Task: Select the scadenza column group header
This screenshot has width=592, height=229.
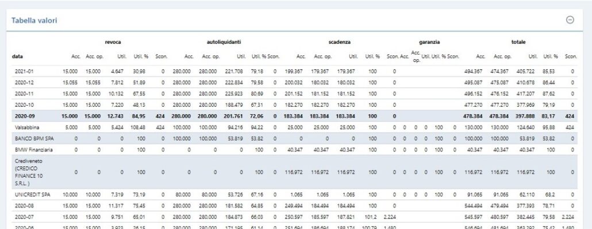Action: click(x=340, y=42)
